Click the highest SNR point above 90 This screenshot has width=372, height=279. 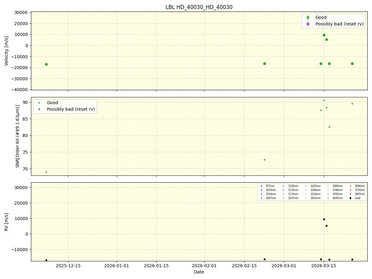tap(324, 100)
